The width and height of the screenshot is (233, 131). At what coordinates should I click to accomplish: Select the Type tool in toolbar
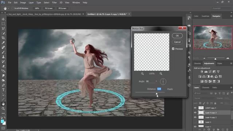coord(3,90)
